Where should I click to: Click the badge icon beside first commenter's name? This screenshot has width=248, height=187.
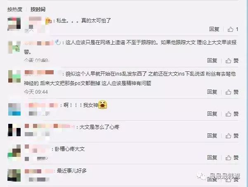[48, 21]
